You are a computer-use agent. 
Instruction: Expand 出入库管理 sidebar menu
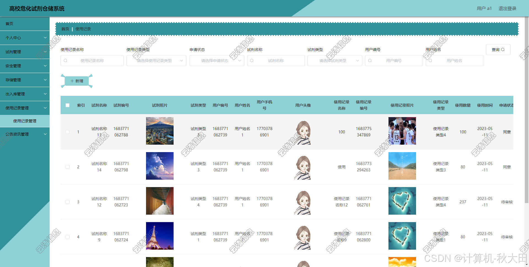[25, 94]
